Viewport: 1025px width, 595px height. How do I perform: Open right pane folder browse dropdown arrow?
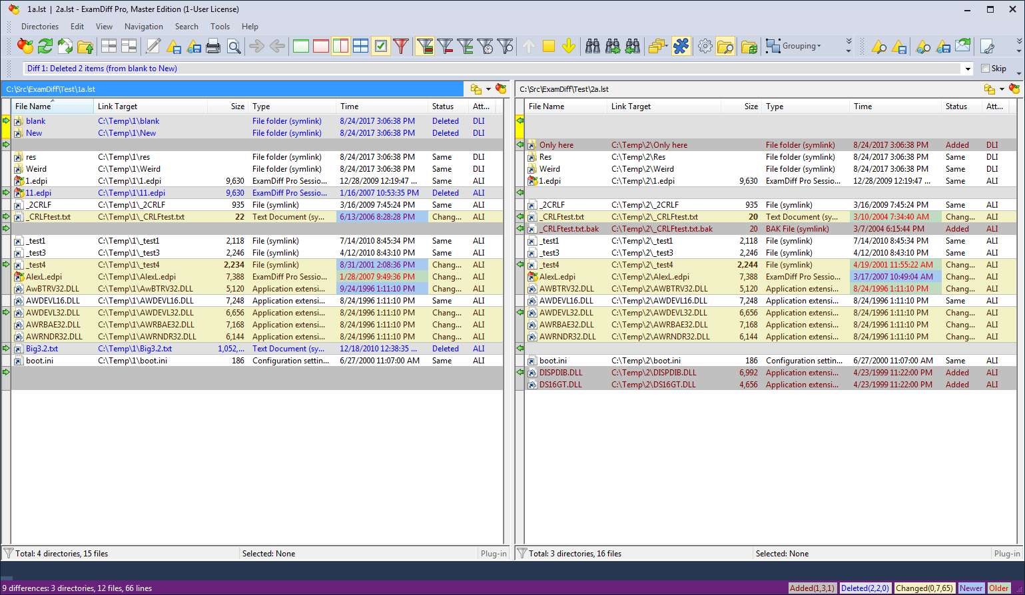tap(1002, 89)
